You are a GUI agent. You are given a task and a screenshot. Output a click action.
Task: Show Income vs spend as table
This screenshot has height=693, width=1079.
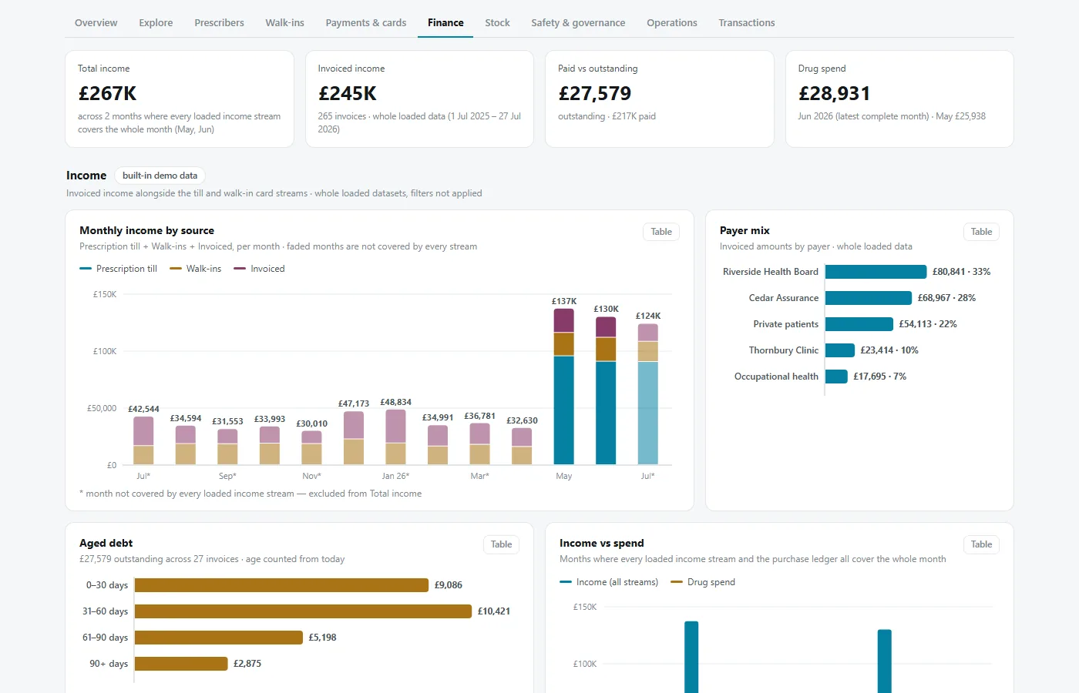point(981,544)
